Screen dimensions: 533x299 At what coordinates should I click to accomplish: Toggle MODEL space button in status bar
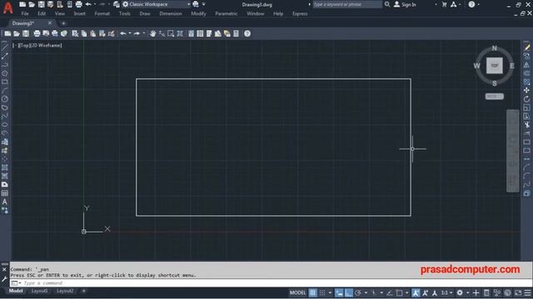(x=298, y=293)
